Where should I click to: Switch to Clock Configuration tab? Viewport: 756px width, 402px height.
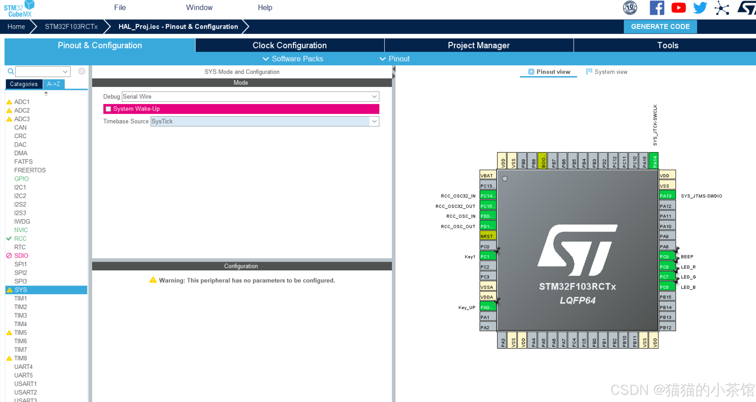click(x=289, y=45)
